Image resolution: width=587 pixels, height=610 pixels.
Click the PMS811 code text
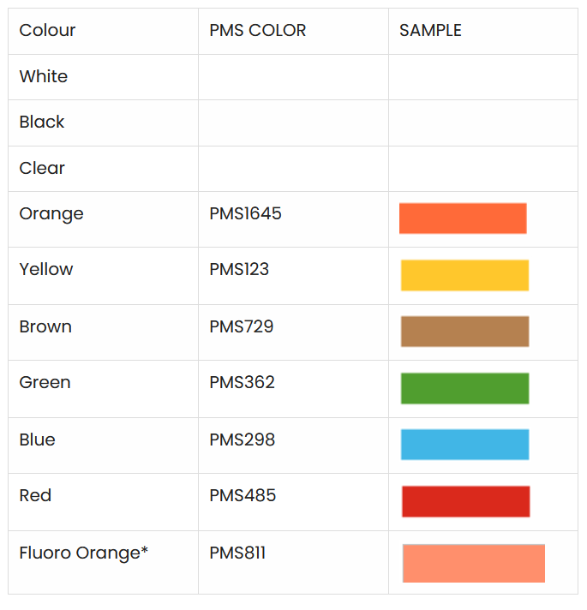pos(237,553)
